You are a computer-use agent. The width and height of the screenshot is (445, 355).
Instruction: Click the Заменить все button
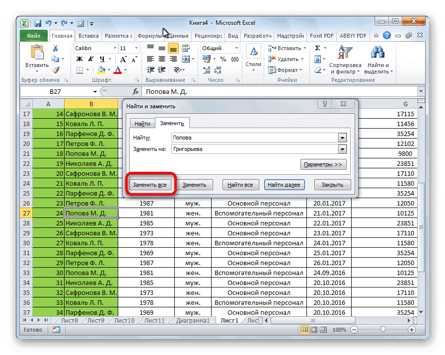(x=150, y=184)
